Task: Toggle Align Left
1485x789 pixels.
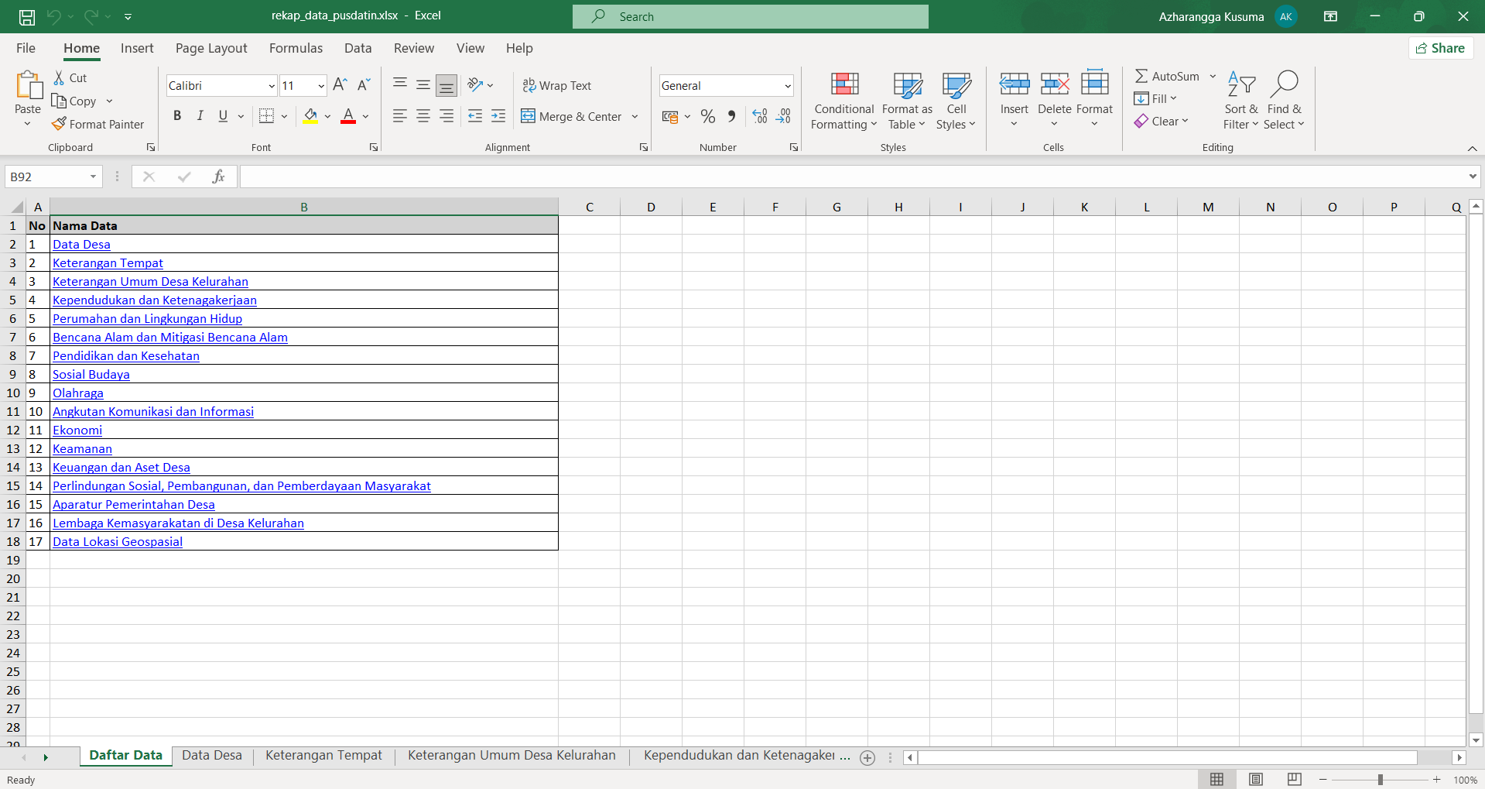Action: point(400,116)
